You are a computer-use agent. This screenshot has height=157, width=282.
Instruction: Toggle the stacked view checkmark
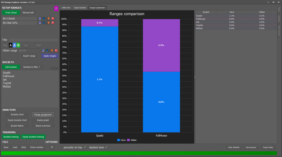106,147
